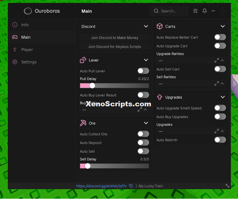Open the filter sliders icon near search

pyautogui.click(x=195, y=11)
